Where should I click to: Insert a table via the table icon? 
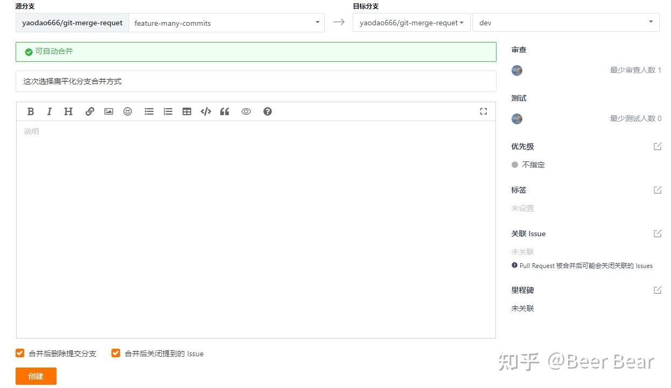(x=187, y=111)
